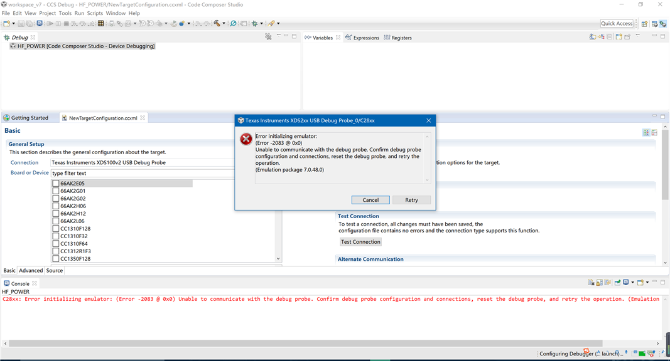Open the Project menu
670x361 pixels.
coord(48,13)
